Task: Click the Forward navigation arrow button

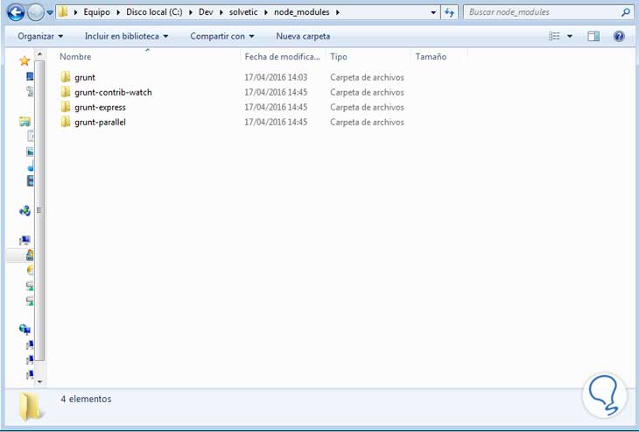Action: (x=36, y=12)
